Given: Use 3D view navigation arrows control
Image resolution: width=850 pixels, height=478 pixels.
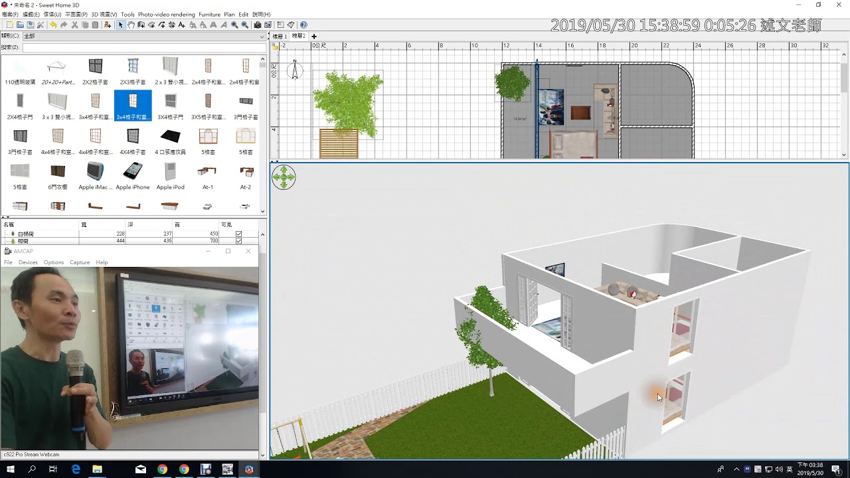Looking at the screenshot, I should pos(284,177).
